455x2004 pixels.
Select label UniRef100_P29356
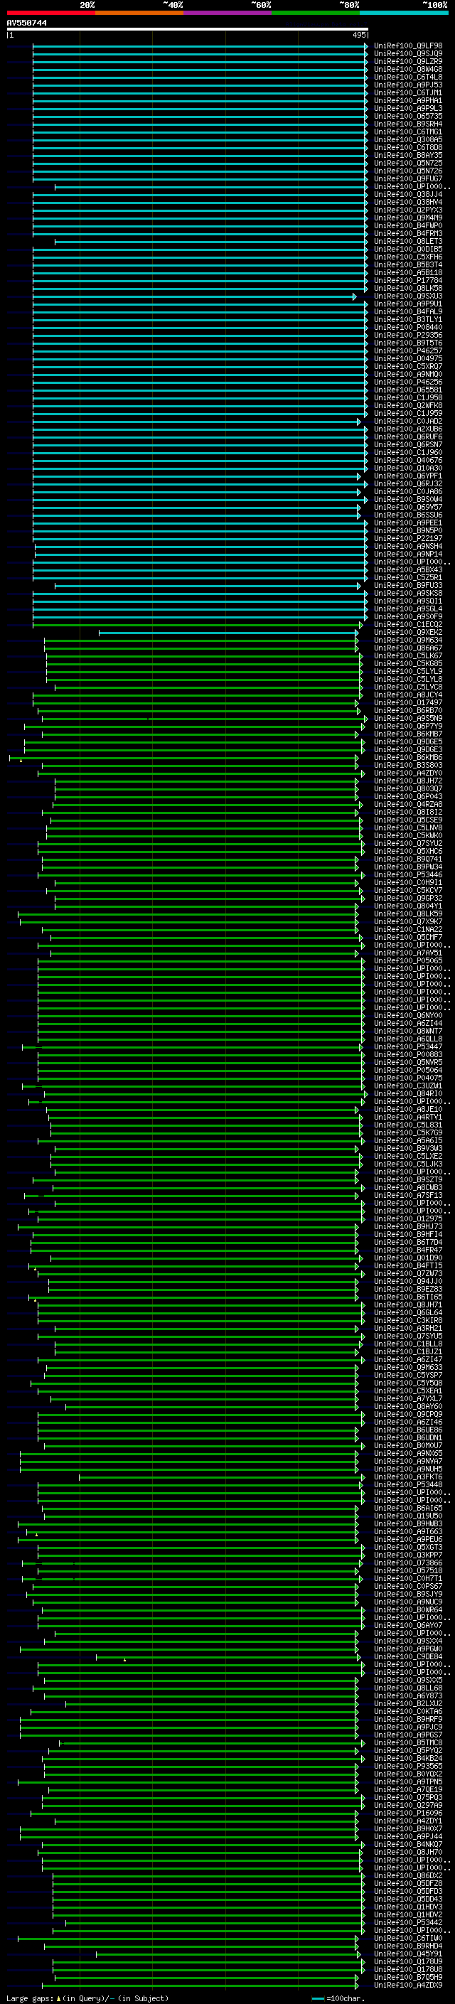click(x=408, y=336)
